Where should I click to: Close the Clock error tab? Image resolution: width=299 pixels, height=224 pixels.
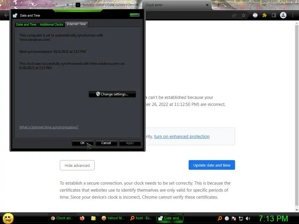point(207,5)
